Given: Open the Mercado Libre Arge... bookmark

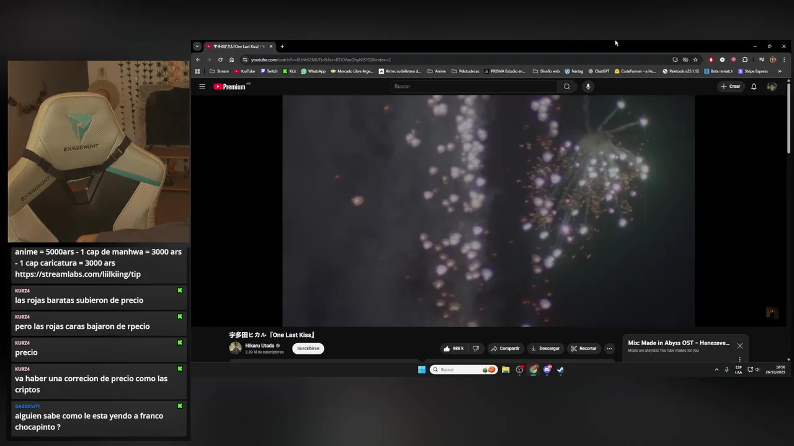Looking at the screenshot, I should point(352,71).
